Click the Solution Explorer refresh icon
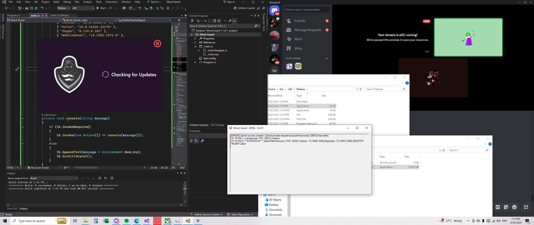 [x=209, y=20]
